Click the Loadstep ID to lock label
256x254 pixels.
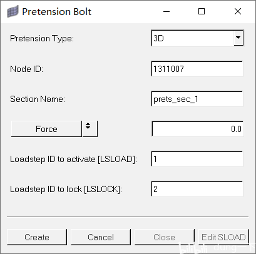66,189
